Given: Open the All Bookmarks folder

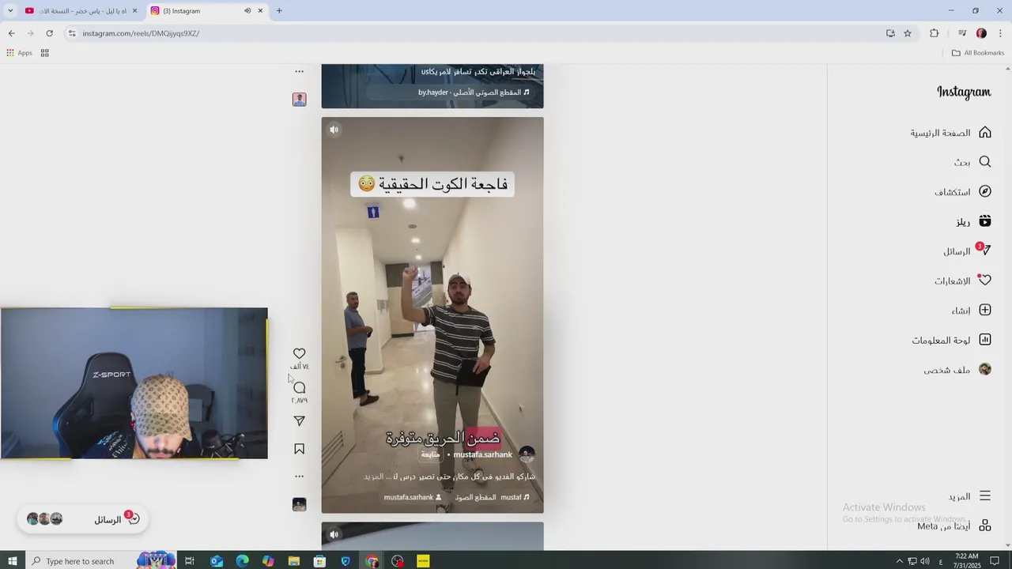Looking at the screenshot, I should (x=978, y=53).
